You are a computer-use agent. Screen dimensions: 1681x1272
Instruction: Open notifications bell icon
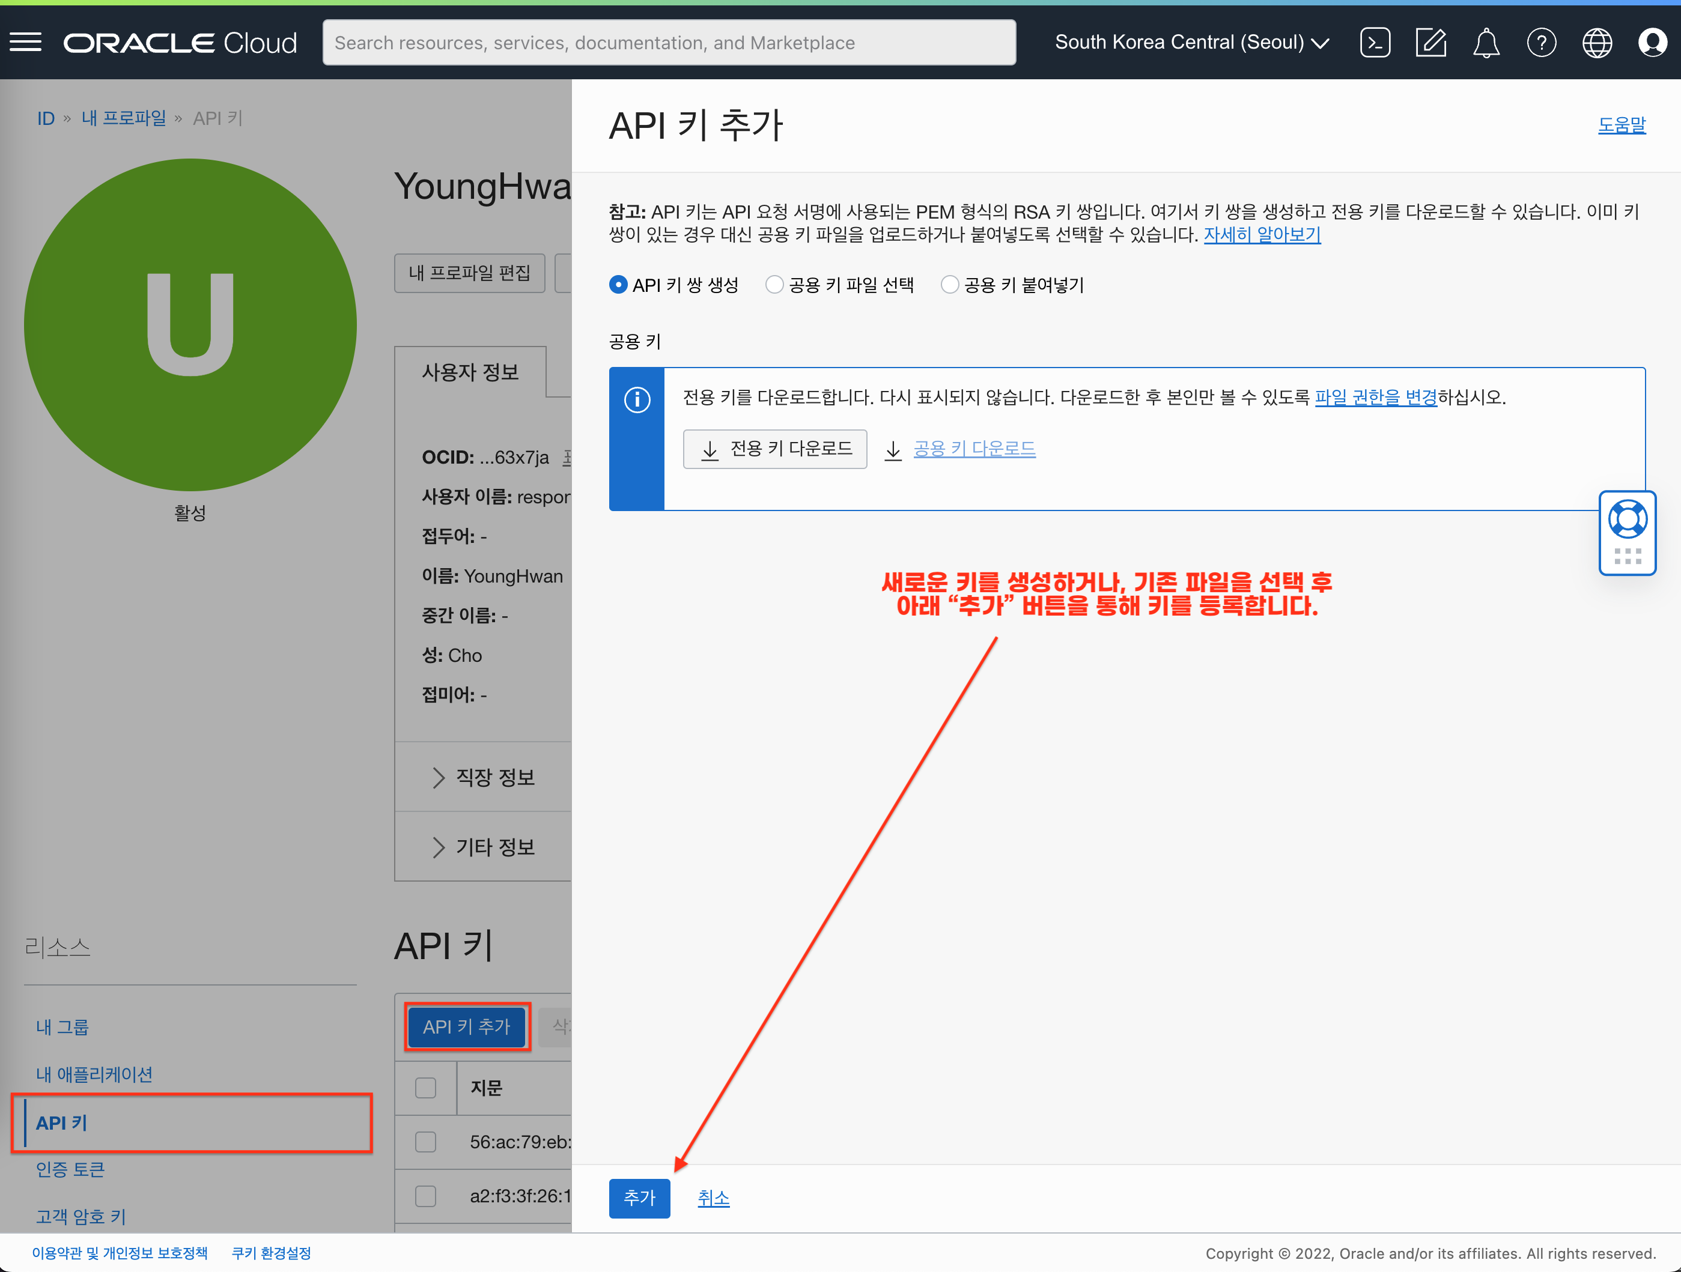(1486, 43)
